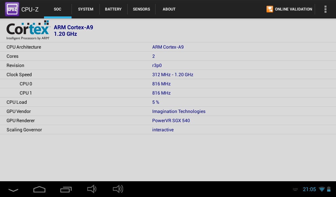Viewport: 336px width, 197px height.
Task: Tap the ARM Cortex-A9 architecture value
Action: click(x=168, y=47)
